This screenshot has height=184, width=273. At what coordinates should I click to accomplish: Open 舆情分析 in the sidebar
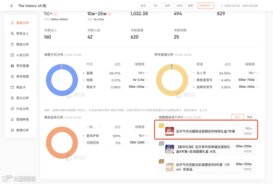20,130
